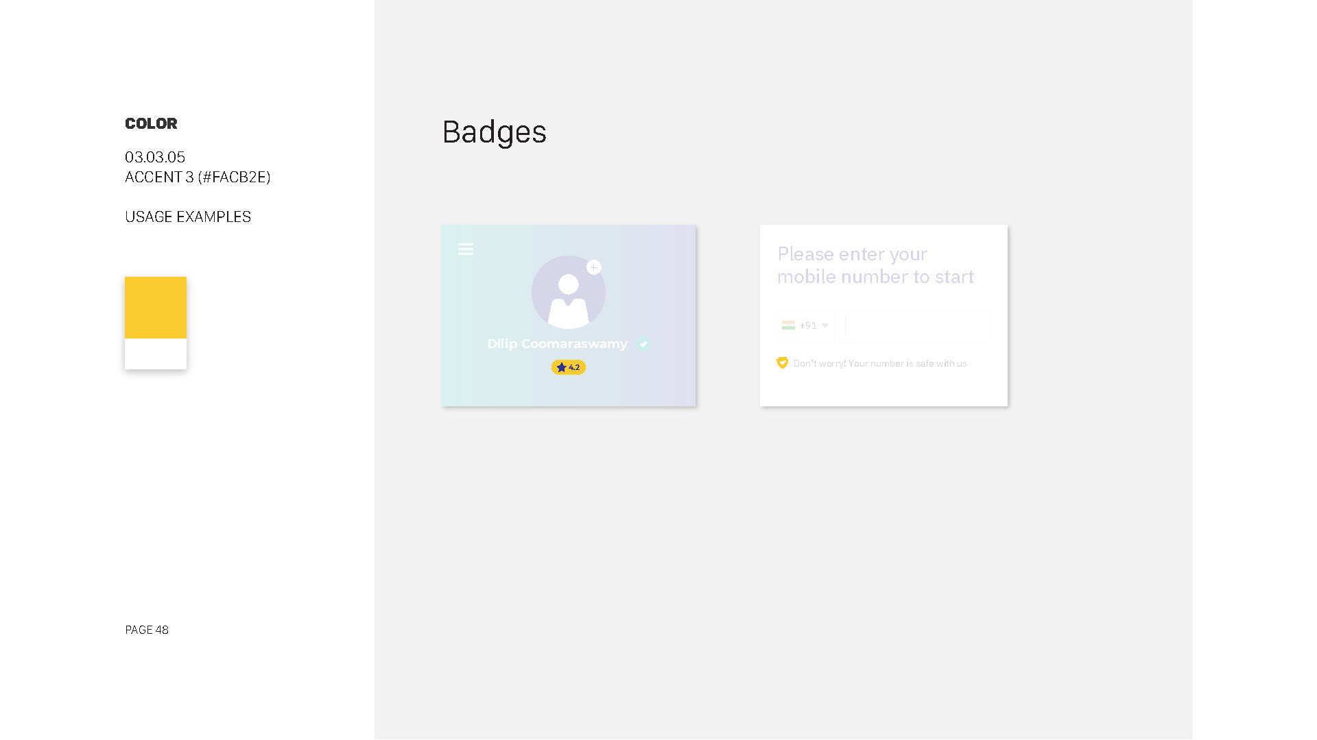Select the yellow shield safety icon
The image size is (1317, 740).
pos(783,362)
